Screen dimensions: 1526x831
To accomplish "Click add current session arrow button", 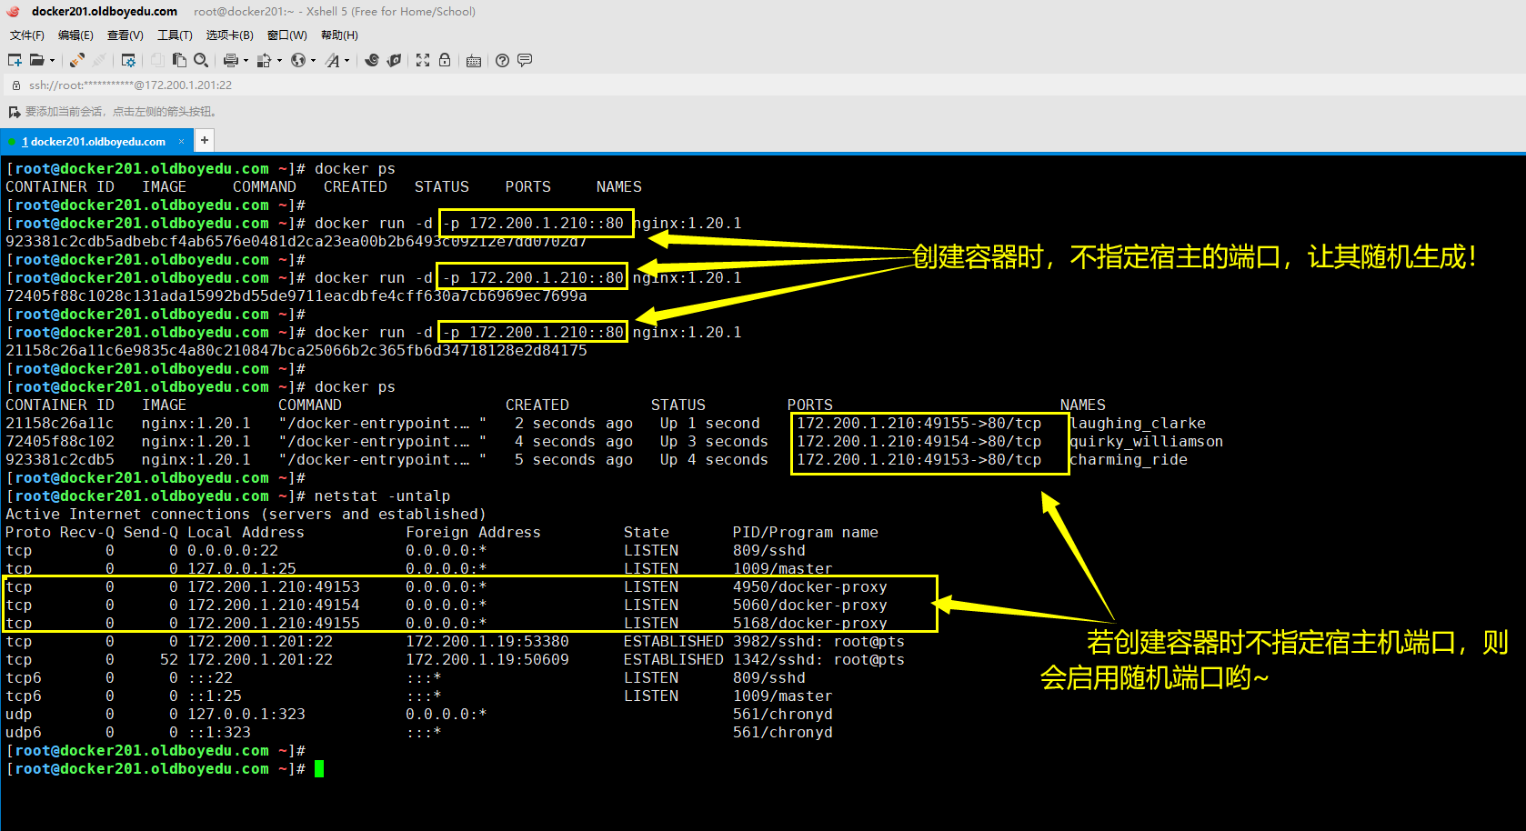I will point(14,112).
